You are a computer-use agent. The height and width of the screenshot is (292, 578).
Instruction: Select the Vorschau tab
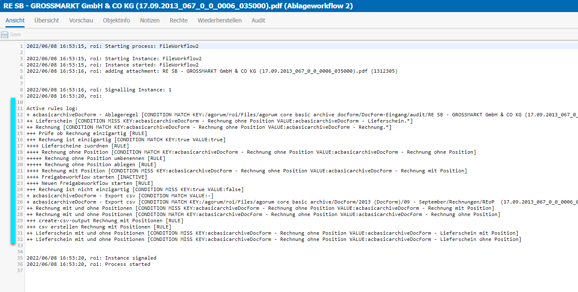81,20
